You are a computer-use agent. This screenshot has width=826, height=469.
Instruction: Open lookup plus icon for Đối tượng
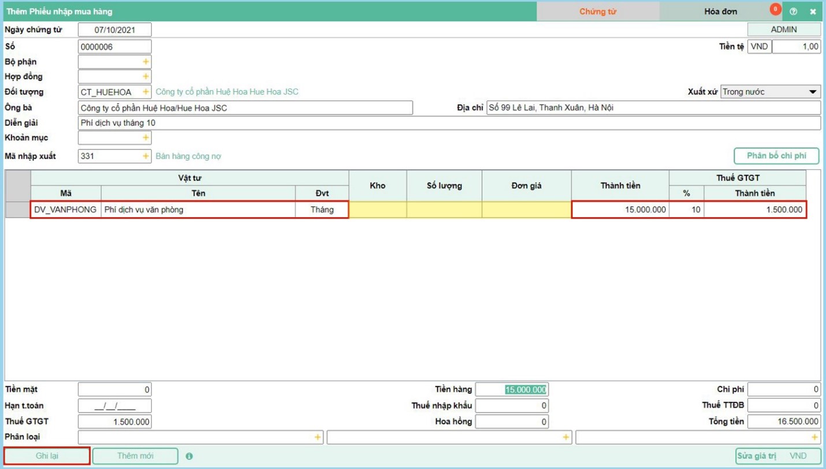pyautogui.click(x=146, y=92)
